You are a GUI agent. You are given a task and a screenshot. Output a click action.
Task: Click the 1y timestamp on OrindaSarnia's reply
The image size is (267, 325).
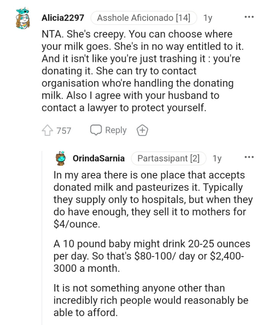(217, 158)
